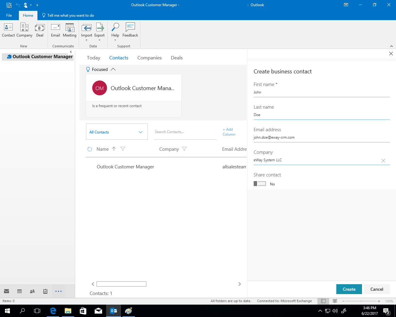The width and height of the screenshot is (396, 317).
Task: Collapse the ribbon chevron
Action: click(x=392, y=46)
